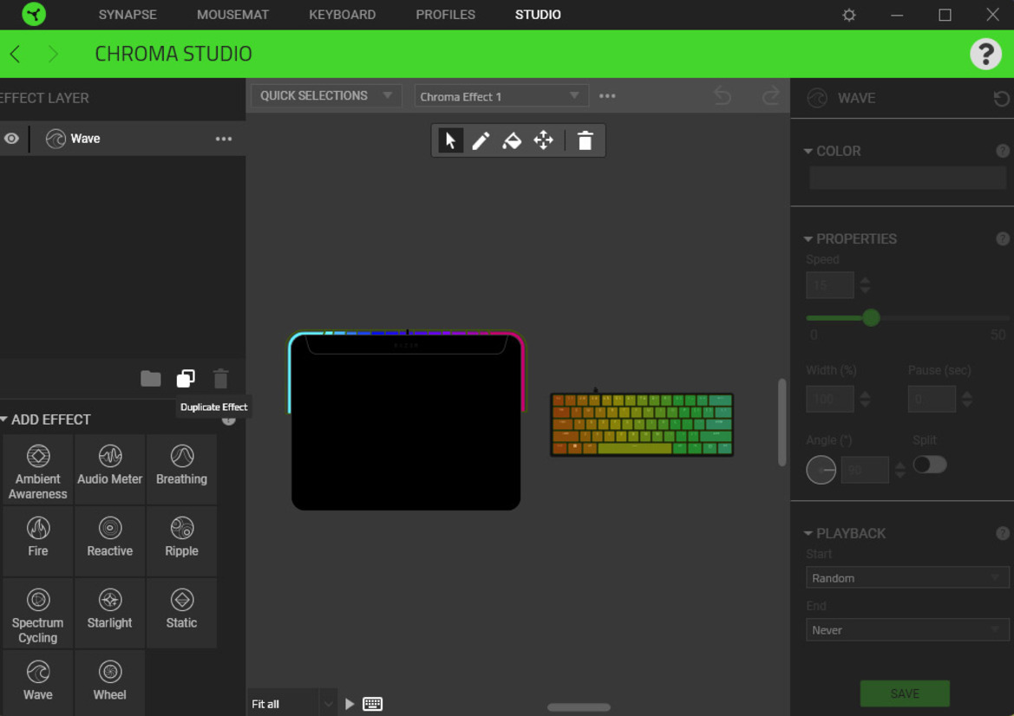Click the Razer logo icon

(34, 14)
